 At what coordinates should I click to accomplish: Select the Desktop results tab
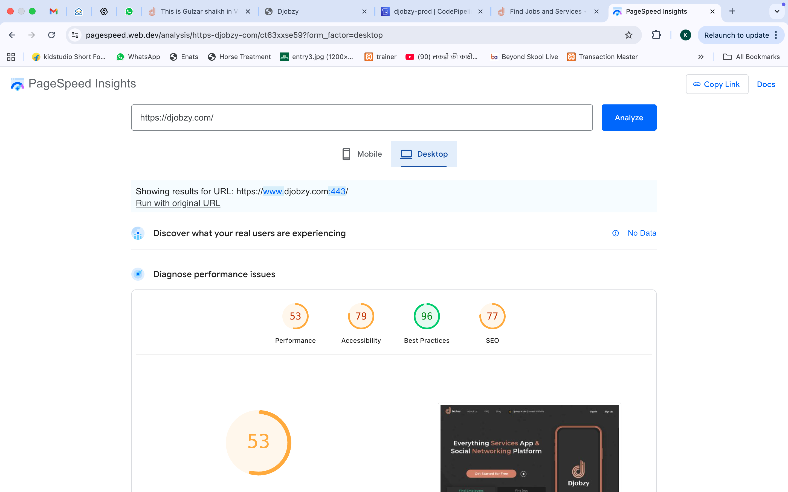[x=424, y=154]
